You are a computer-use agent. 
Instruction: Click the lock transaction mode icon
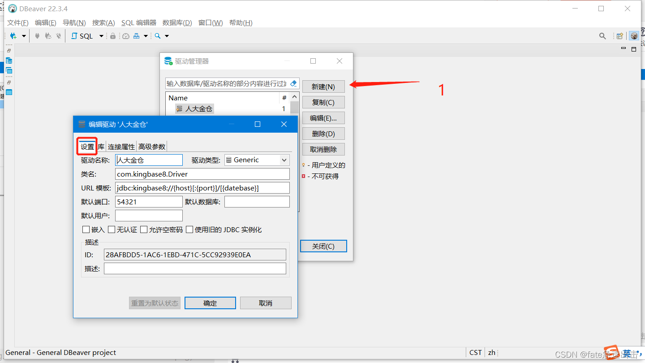point(113,36)
